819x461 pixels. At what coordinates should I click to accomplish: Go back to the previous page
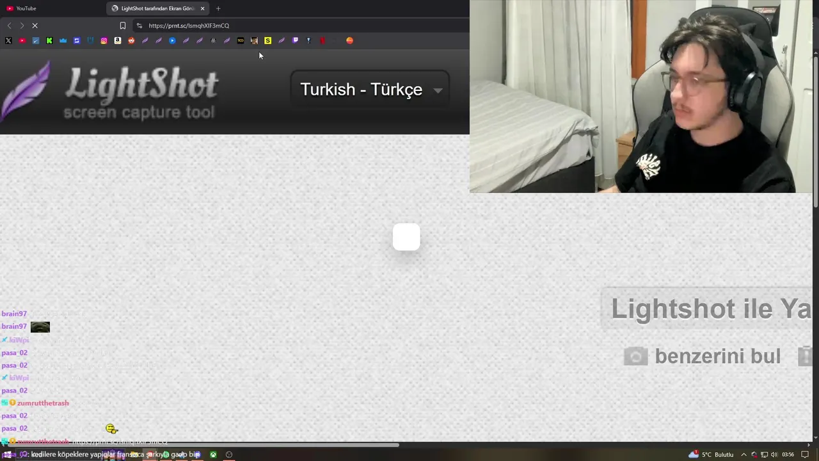(9, 26)
